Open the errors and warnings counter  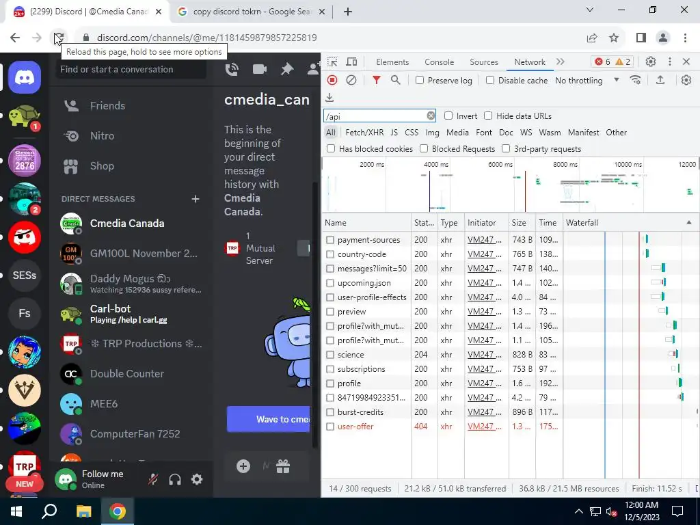coord(613,62)
